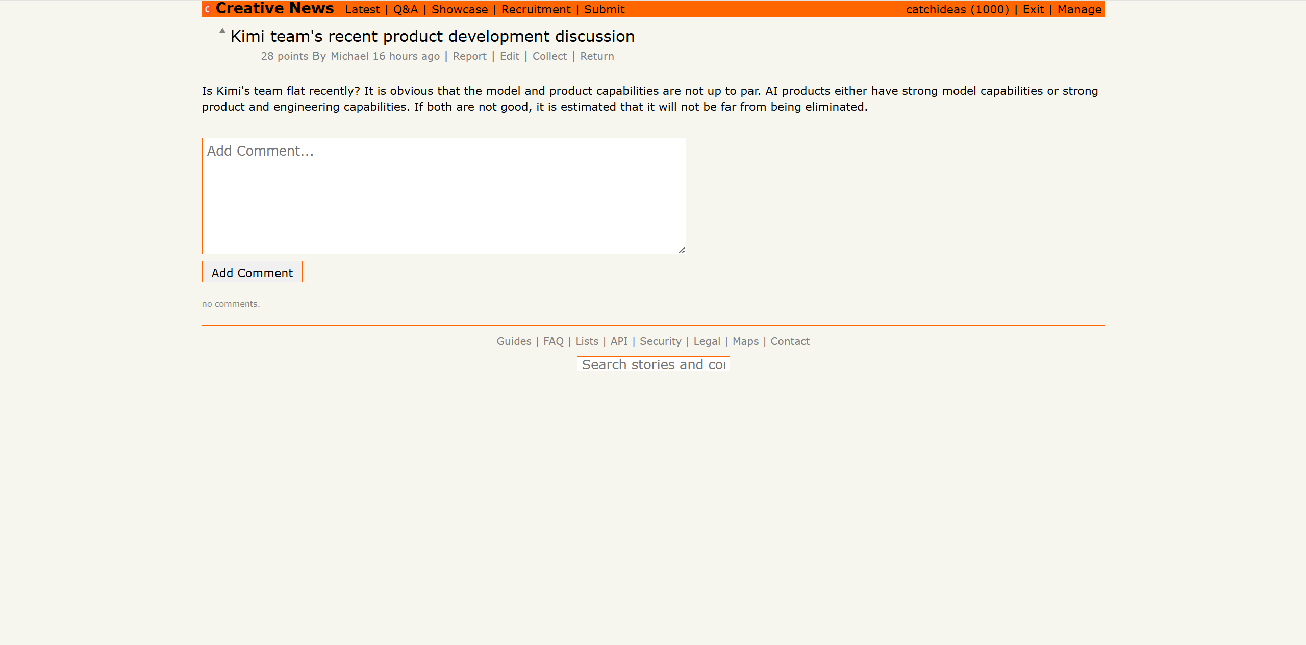Focus the Search stories and comments field
This screenshot has height=645, width=1306.
click(653, 364)
